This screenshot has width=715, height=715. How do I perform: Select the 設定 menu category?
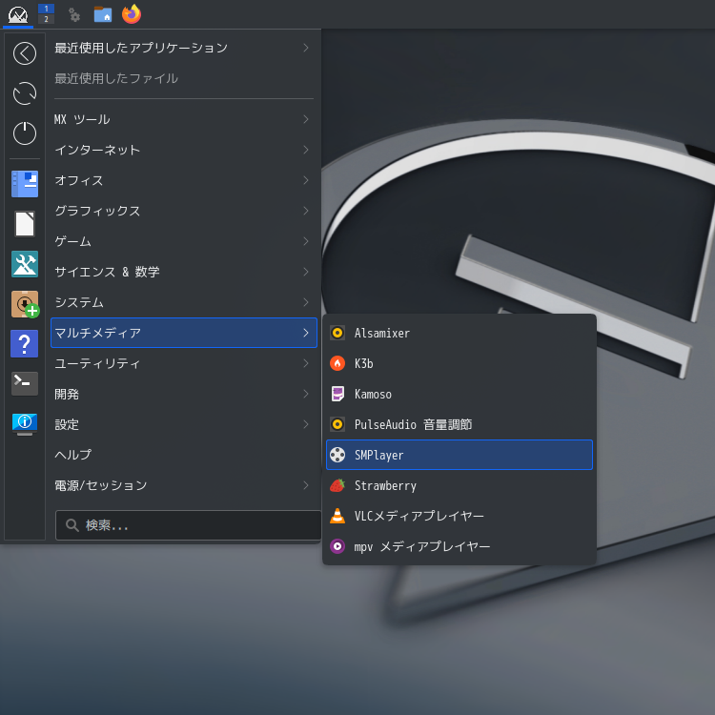184,424
